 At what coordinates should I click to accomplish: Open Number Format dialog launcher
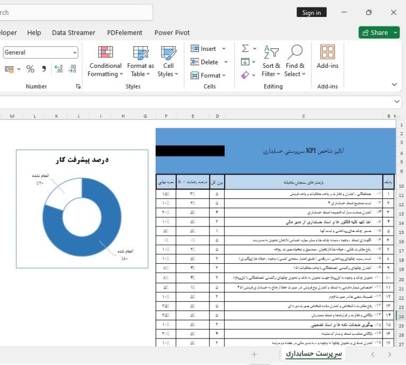point(78,86)
